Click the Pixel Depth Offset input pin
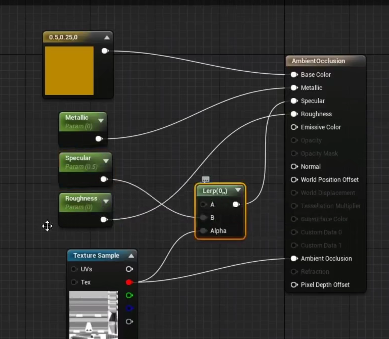389x339 pixels. 294,285
